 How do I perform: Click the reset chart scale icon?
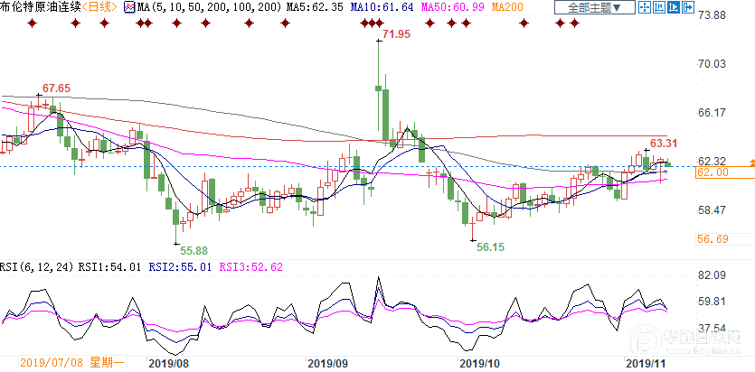(660, 7)
